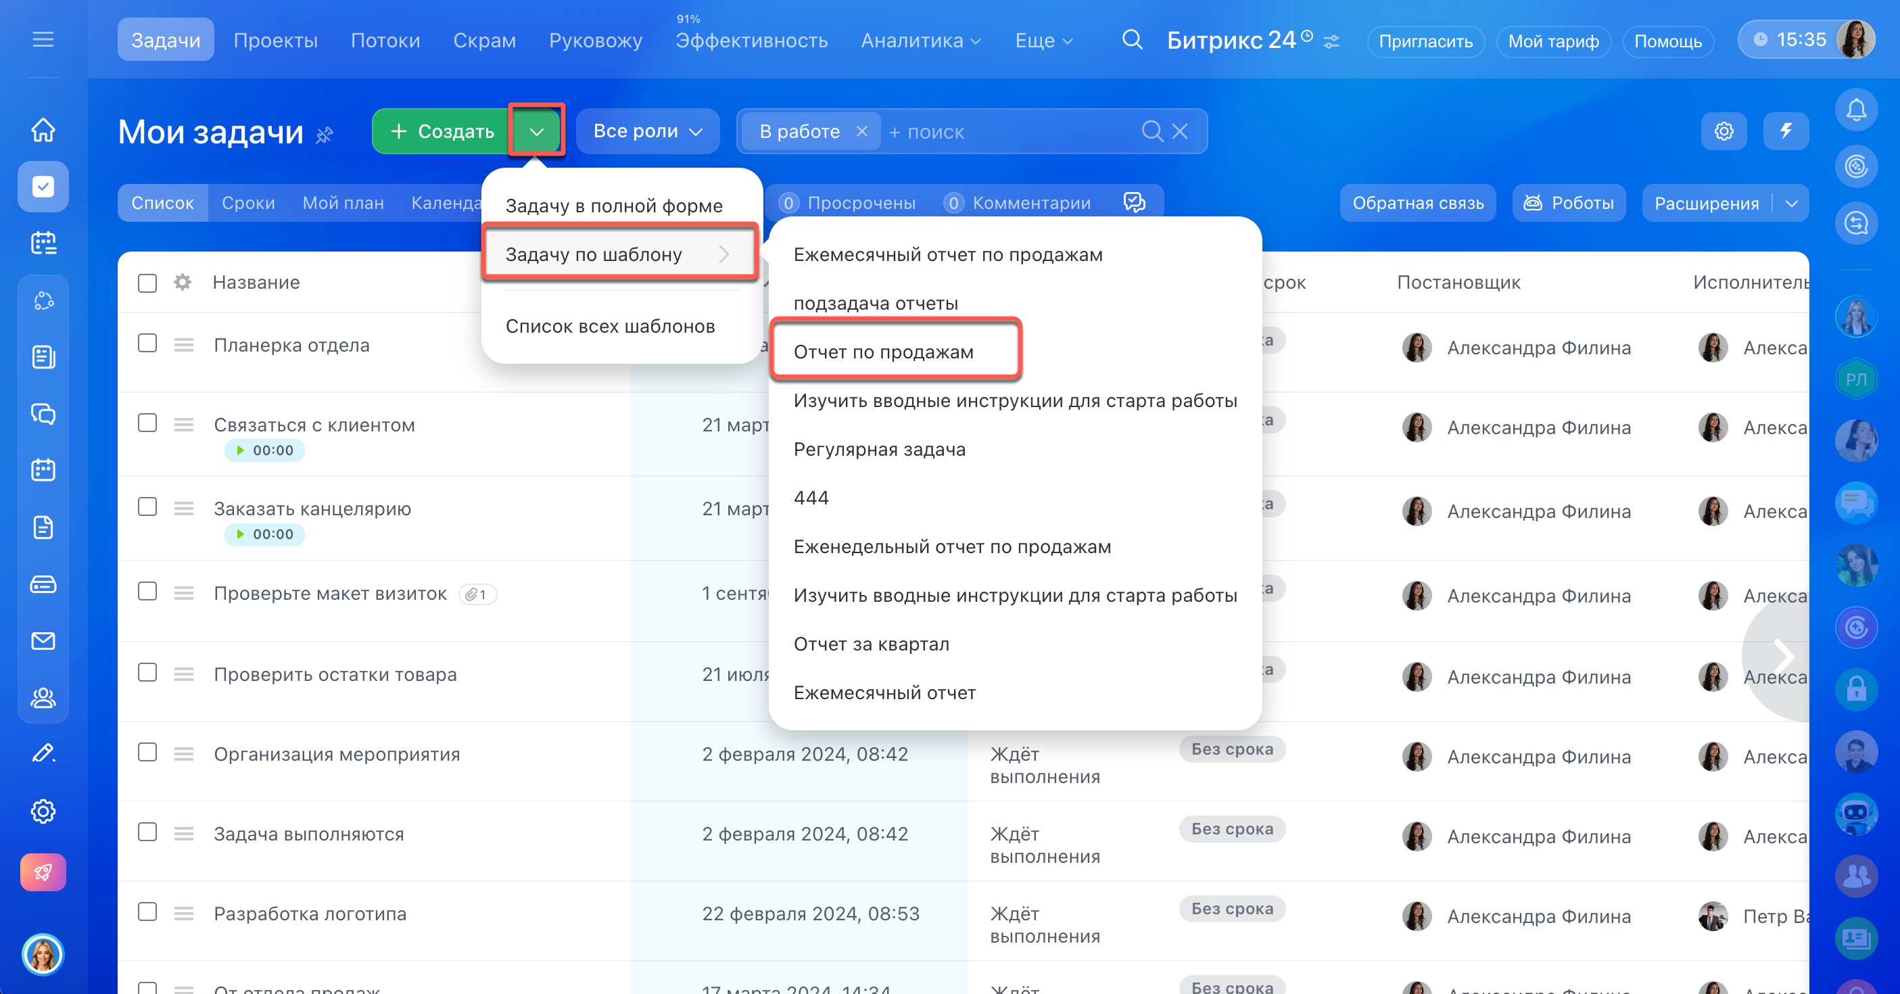Viewport: 1900px width, 994px height.
Task: Click the hamburger menu icon
Action: pyautogui.click(x=43, y=39)
